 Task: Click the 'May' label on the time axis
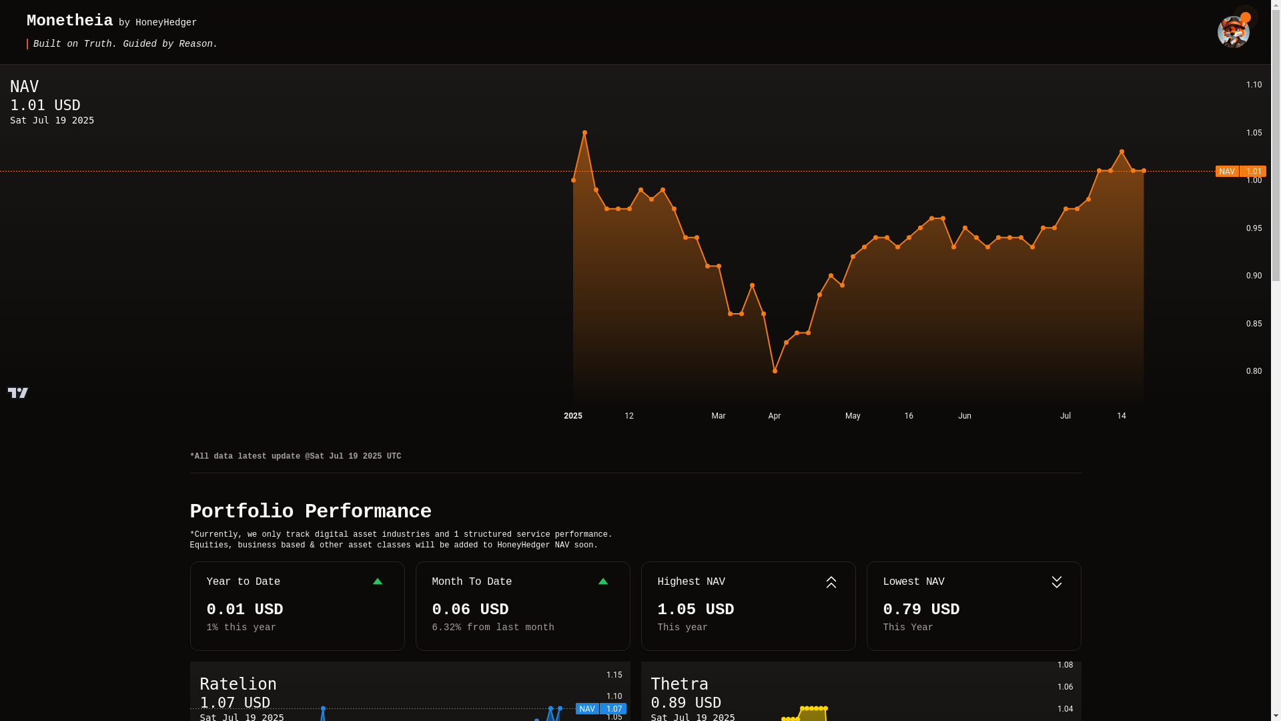click(x=853, y=416)
